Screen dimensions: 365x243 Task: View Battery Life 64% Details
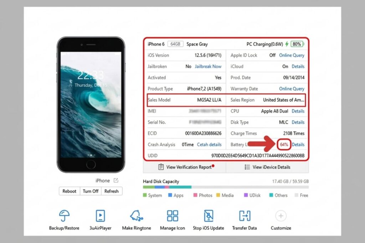(x=298, y=144)
